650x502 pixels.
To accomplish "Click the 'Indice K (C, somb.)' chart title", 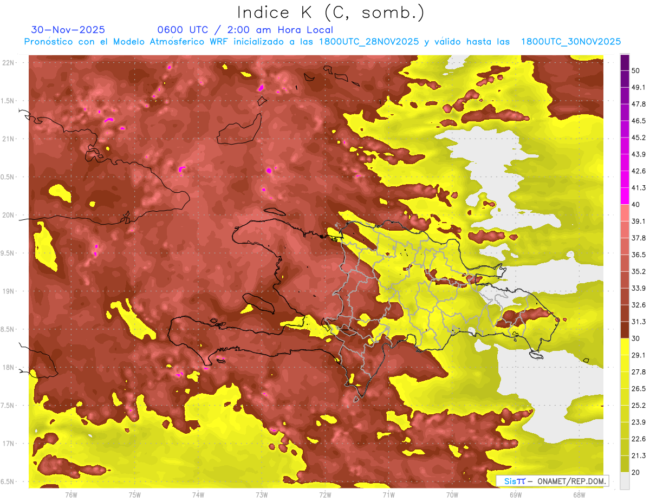I will (331, 12).
